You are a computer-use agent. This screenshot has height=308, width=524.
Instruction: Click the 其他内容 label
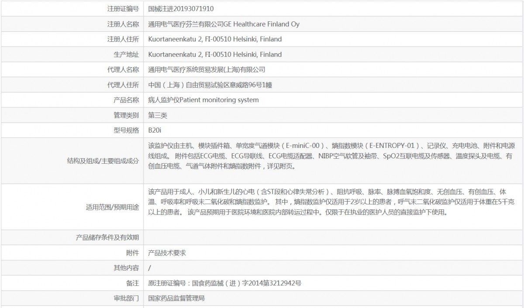pos(126,268)
